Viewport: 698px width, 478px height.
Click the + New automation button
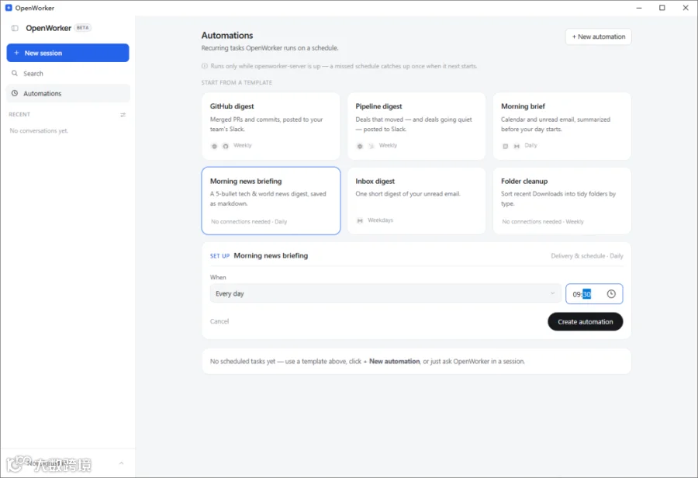click(x=598, y=36)
